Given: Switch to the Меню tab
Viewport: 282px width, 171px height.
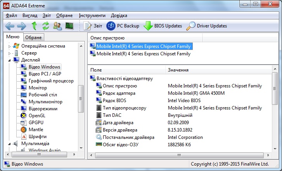Looking at the screenshot, I should point(13,37).
